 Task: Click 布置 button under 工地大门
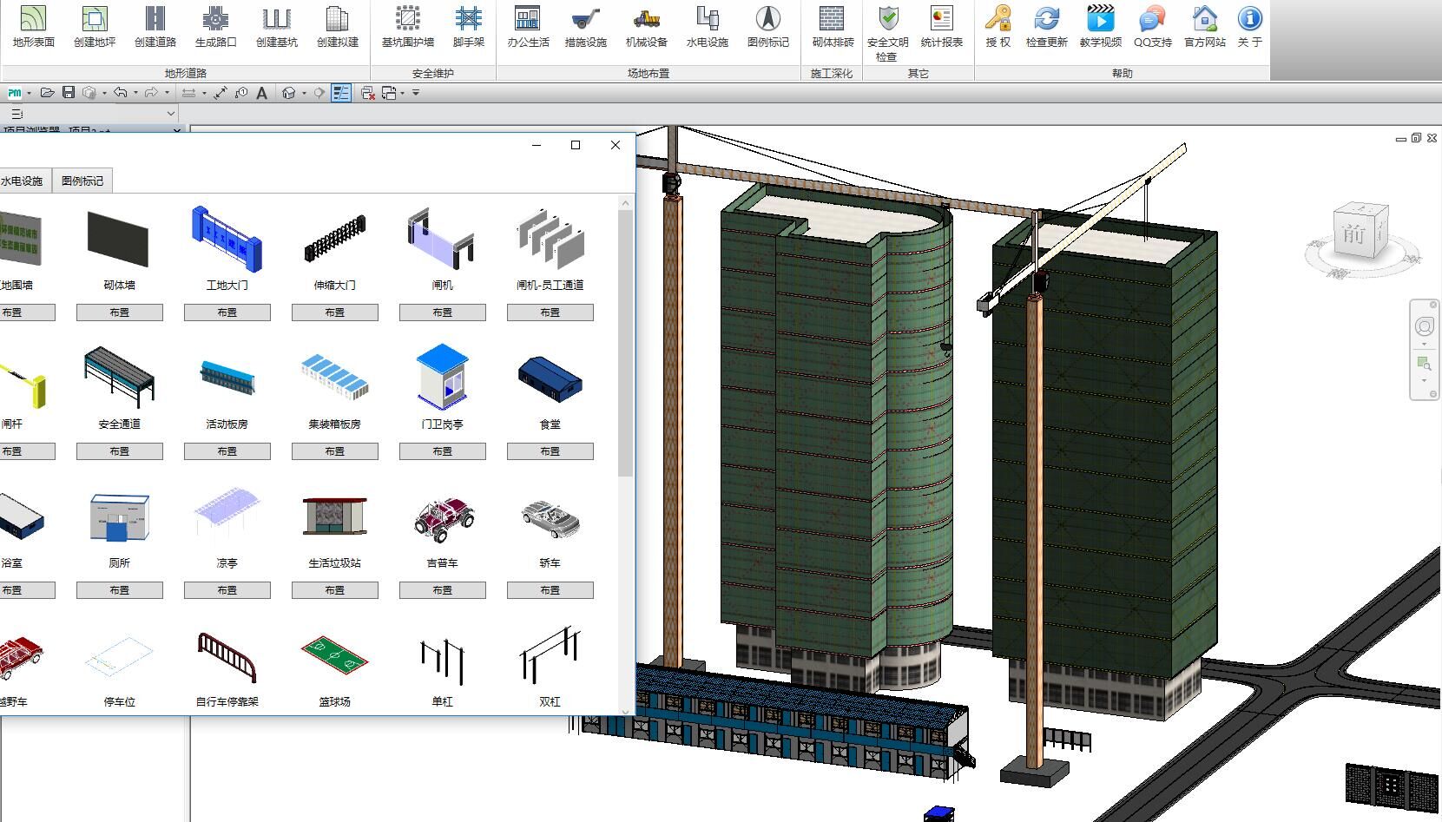click(227, 312)
